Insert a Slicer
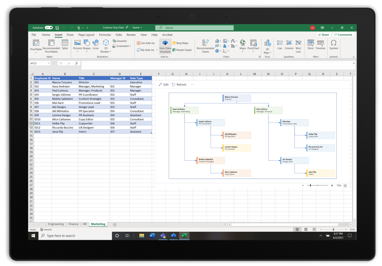Screen dimensions: 382x266 [310, 45]
